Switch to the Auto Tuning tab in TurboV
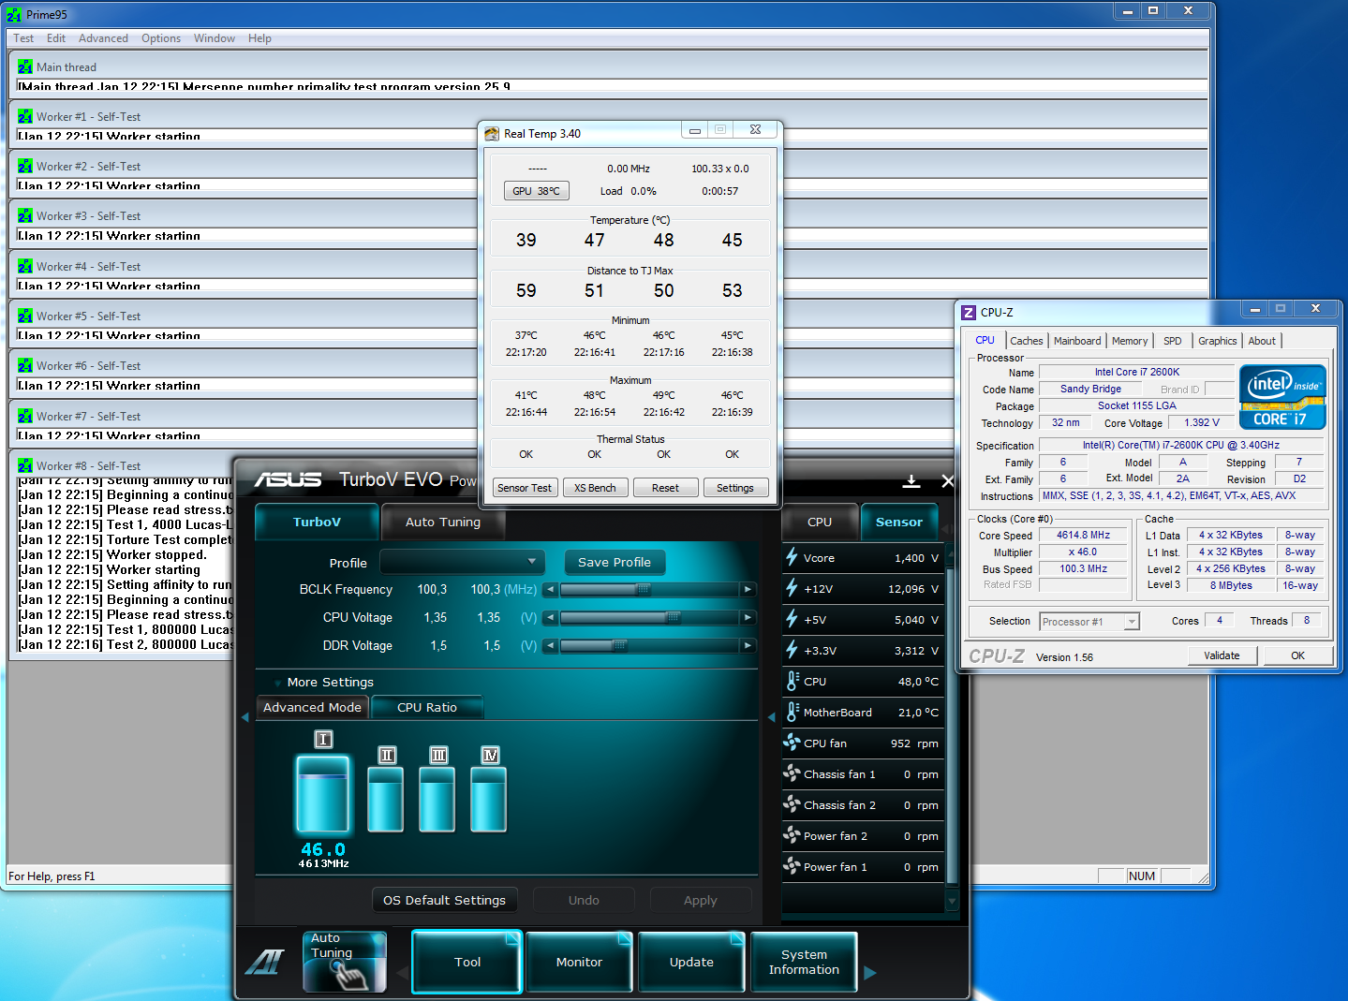1348x1001 pixels. pyautogui.click(x=443, y=523)
